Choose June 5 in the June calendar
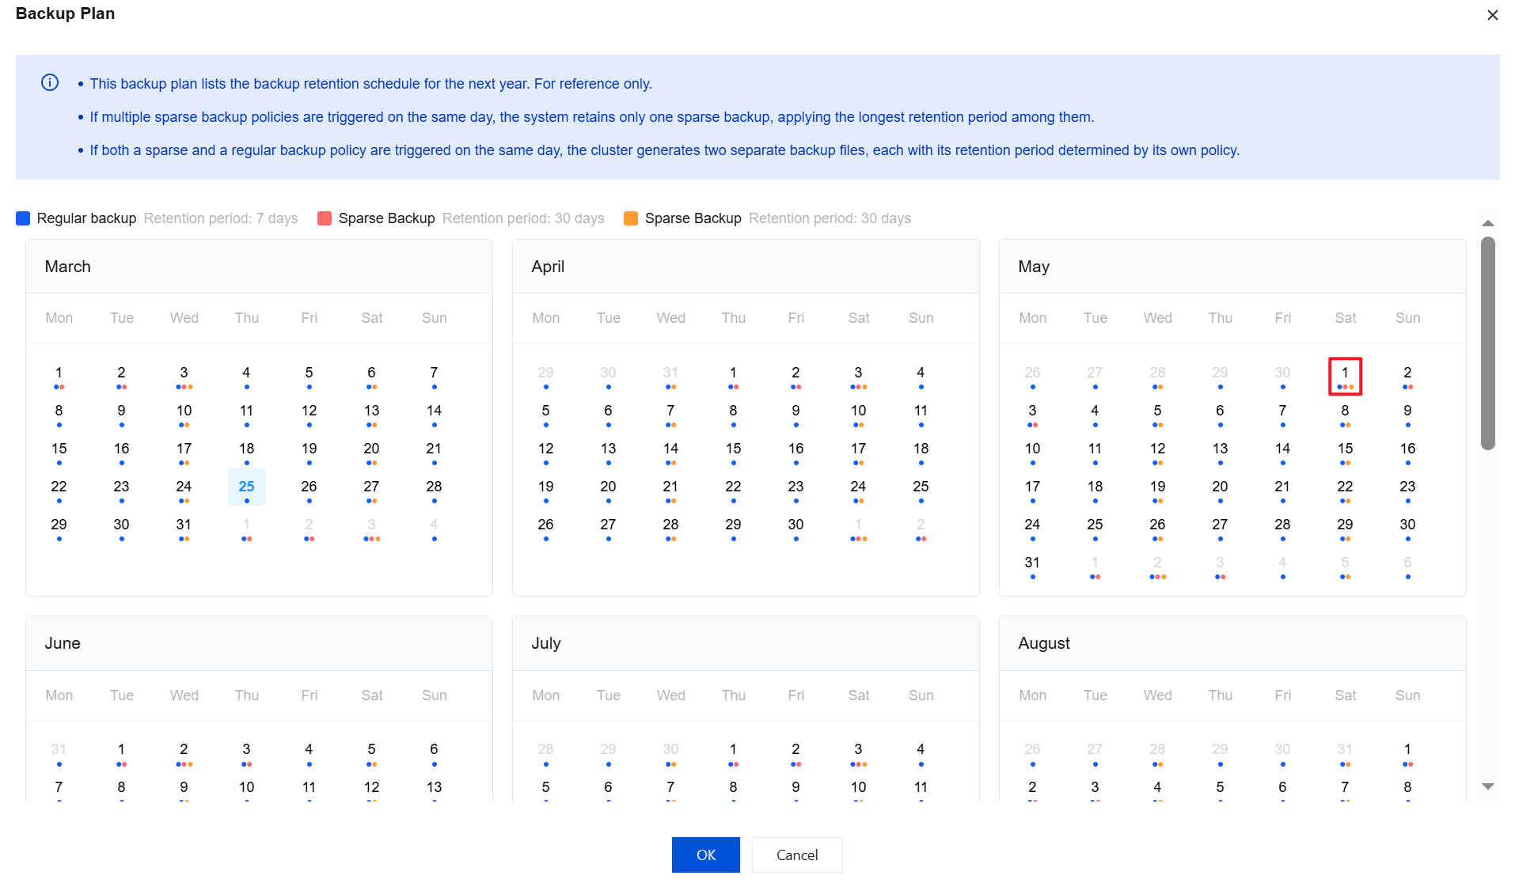The height and width of the screenshot is (883, 1515). tap(372, 749)
